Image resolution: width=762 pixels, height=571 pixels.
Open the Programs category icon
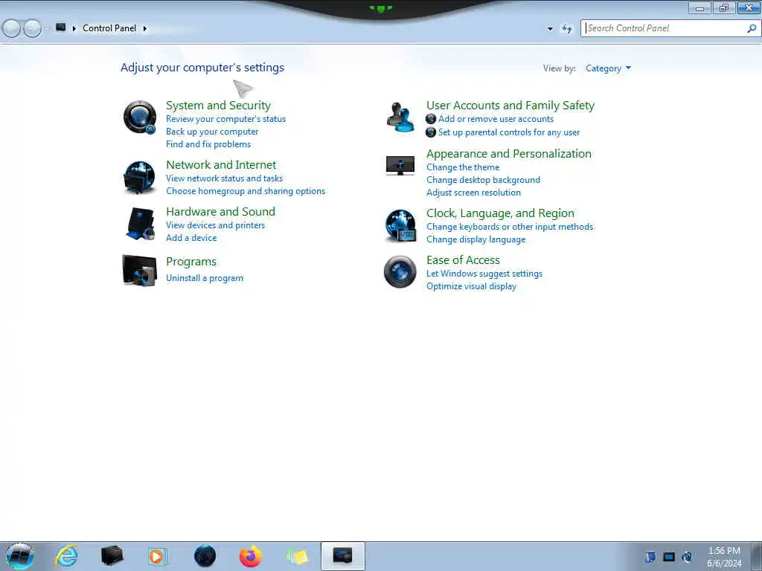point(139,271)
